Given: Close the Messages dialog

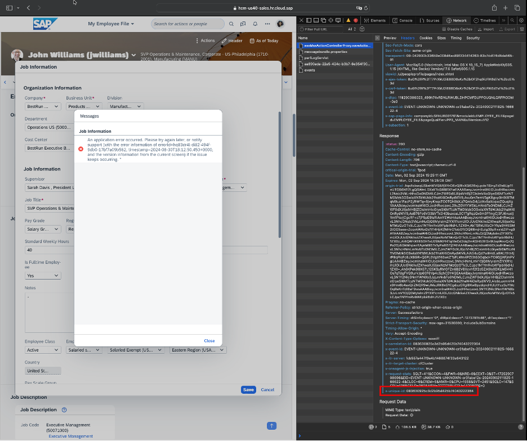Looking at the screenshot, I should coord(209,340).
